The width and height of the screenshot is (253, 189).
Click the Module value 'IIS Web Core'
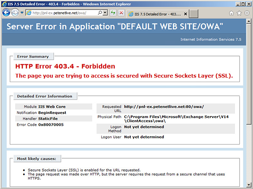point(52,106)
